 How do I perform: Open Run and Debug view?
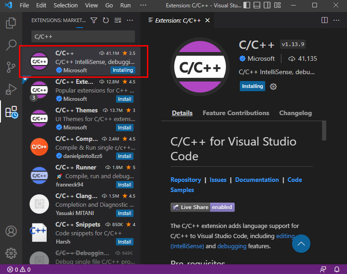click(11, 89)
